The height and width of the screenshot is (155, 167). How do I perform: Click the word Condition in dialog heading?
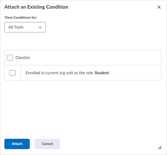tap(57, 7)
